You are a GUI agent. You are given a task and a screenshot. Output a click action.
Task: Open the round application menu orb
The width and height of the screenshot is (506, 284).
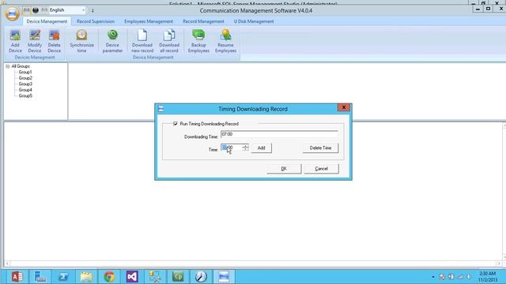point(13,13)
